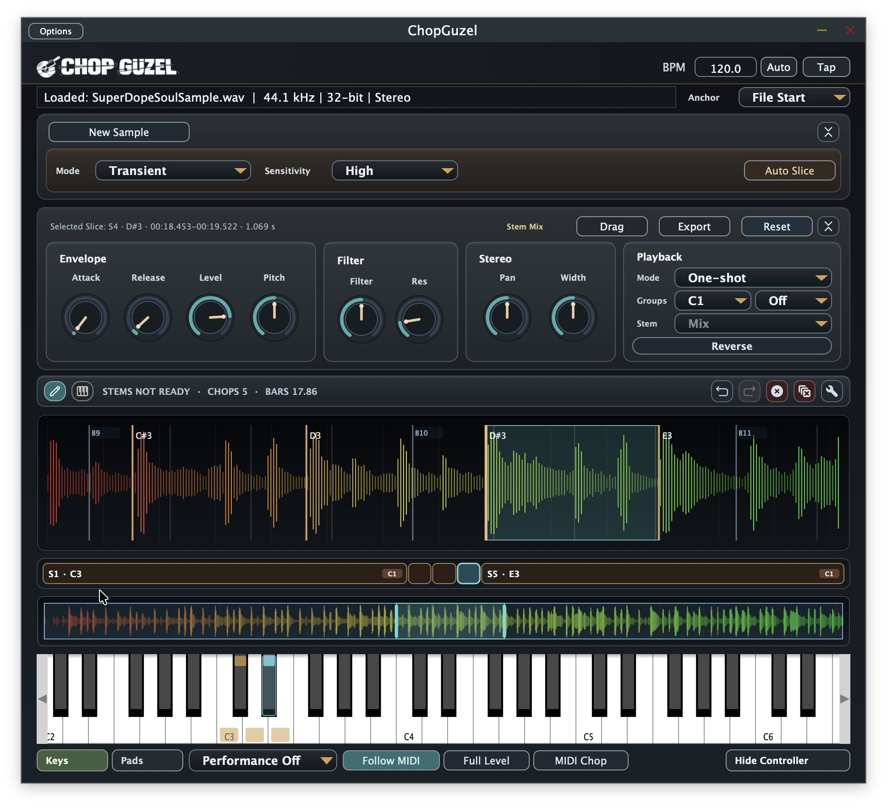This screenshot has height=808, width=887.
Task: Switch to the Pads tab
Action: [148, 760]
